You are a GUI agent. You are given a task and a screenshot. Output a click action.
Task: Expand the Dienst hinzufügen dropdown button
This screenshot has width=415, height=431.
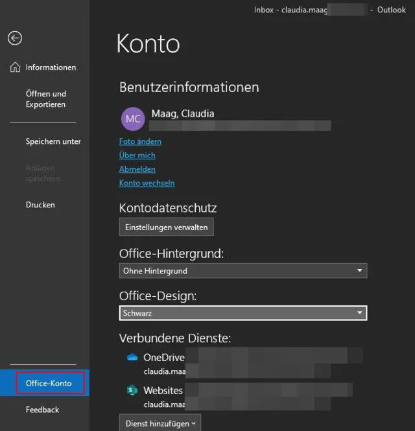(160, 423)
